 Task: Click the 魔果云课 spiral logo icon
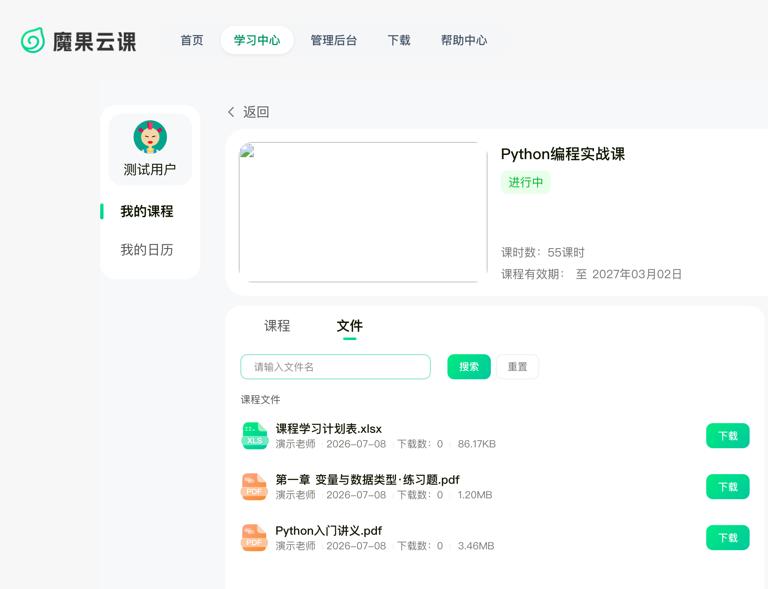tap(33, 41)
